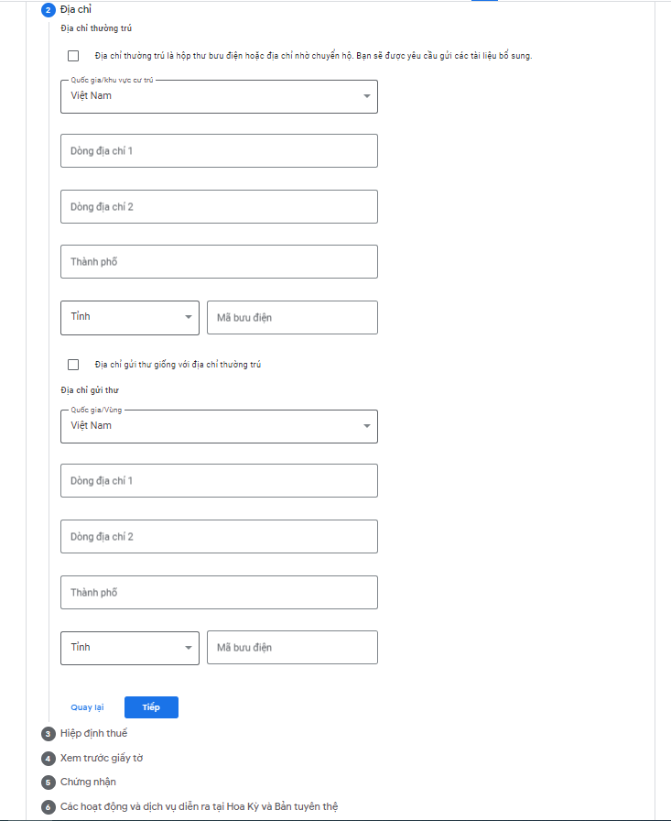Click the step 5 circle icon

[x=49, y=783]
